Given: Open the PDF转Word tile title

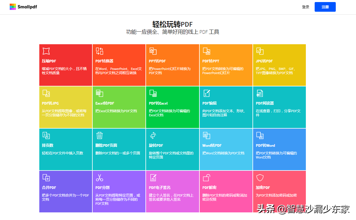Looking at the screenshot, I should coord(265,146).
